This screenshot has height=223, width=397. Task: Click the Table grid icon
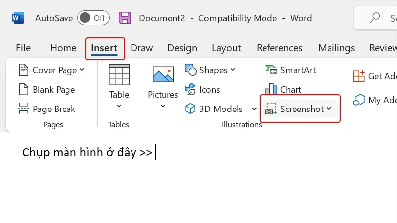click(x=119, y=75)
